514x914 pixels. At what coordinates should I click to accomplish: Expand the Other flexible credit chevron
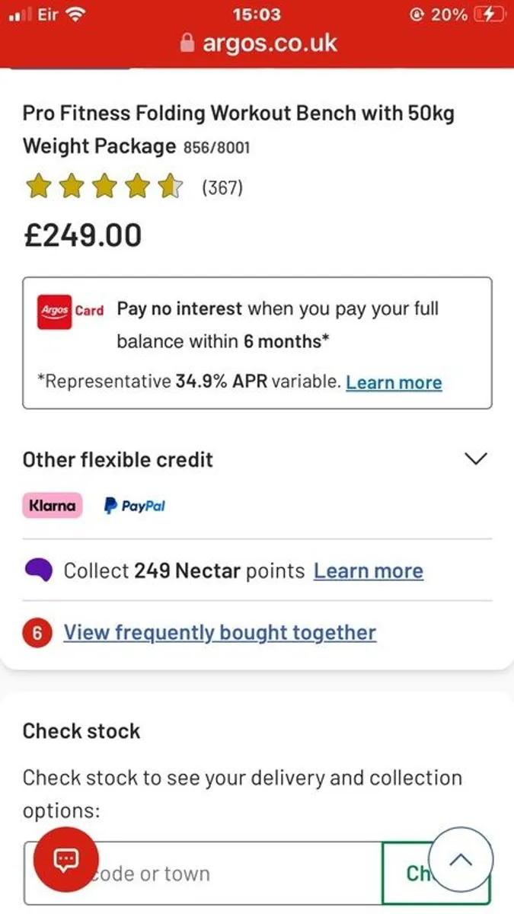click(x=476, y=459)
